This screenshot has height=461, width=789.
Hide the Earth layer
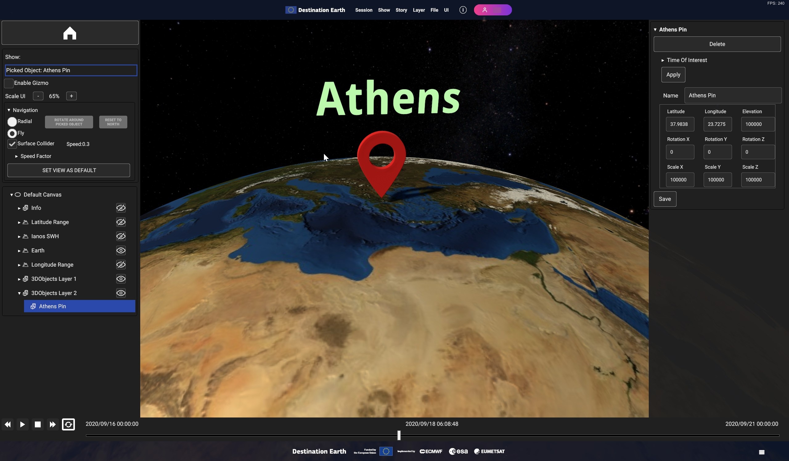click(x=121, y=250)
